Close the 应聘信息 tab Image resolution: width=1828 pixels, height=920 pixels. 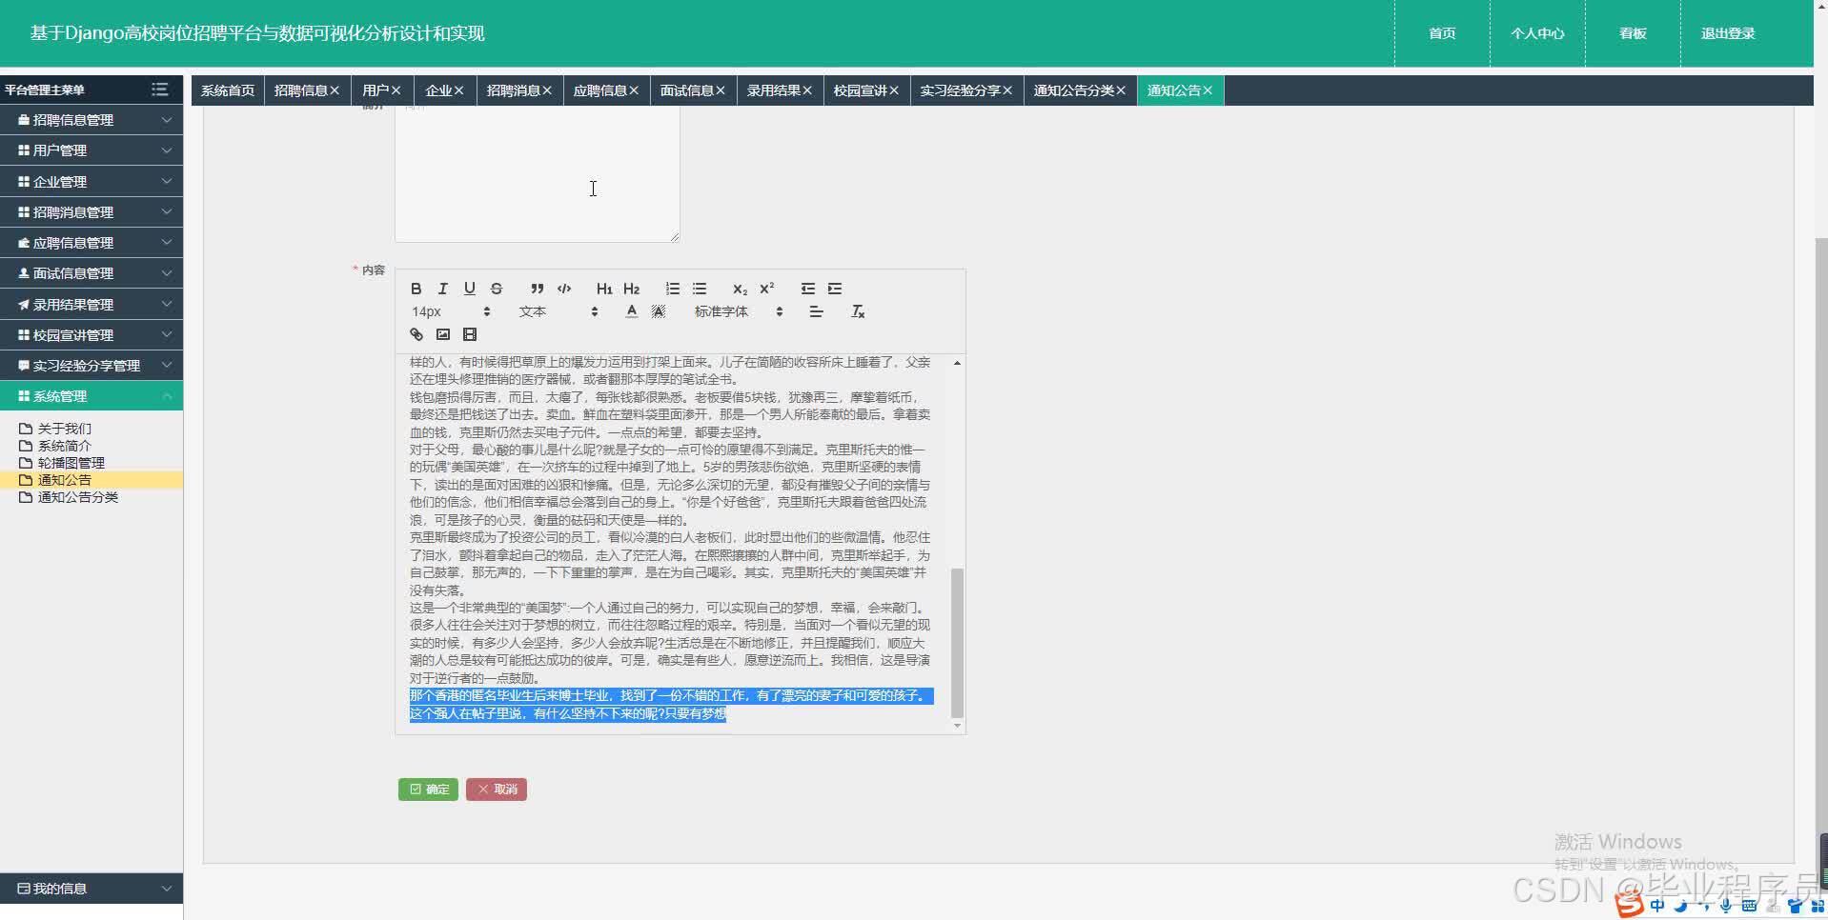click(x=634, y=90)
